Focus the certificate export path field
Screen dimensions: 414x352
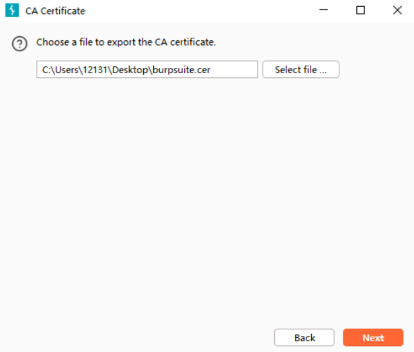coord(147,70)
